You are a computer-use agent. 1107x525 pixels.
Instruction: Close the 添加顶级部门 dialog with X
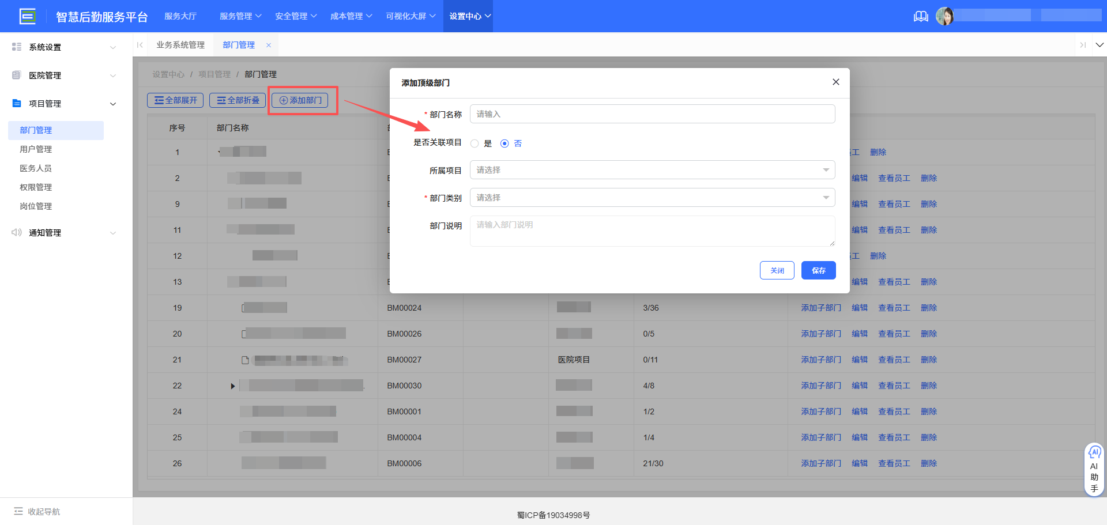click(835, 82)
